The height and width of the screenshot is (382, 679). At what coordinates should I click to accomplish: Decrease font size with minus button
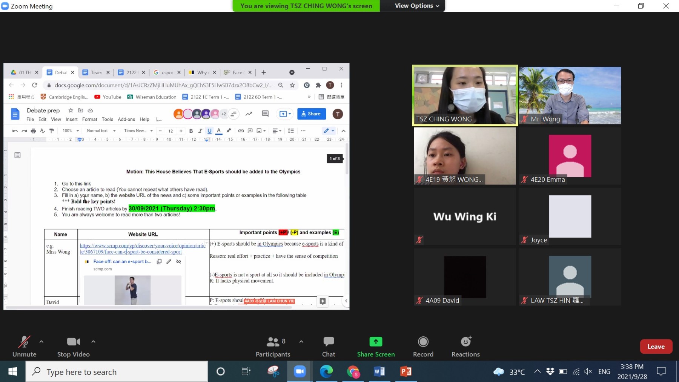160,131
